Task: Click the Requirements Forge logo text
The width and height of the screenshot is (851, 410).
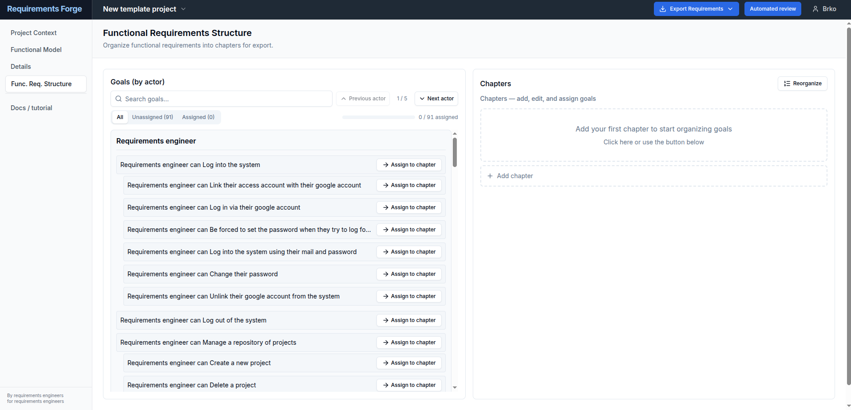Action: tap(44, 9)
